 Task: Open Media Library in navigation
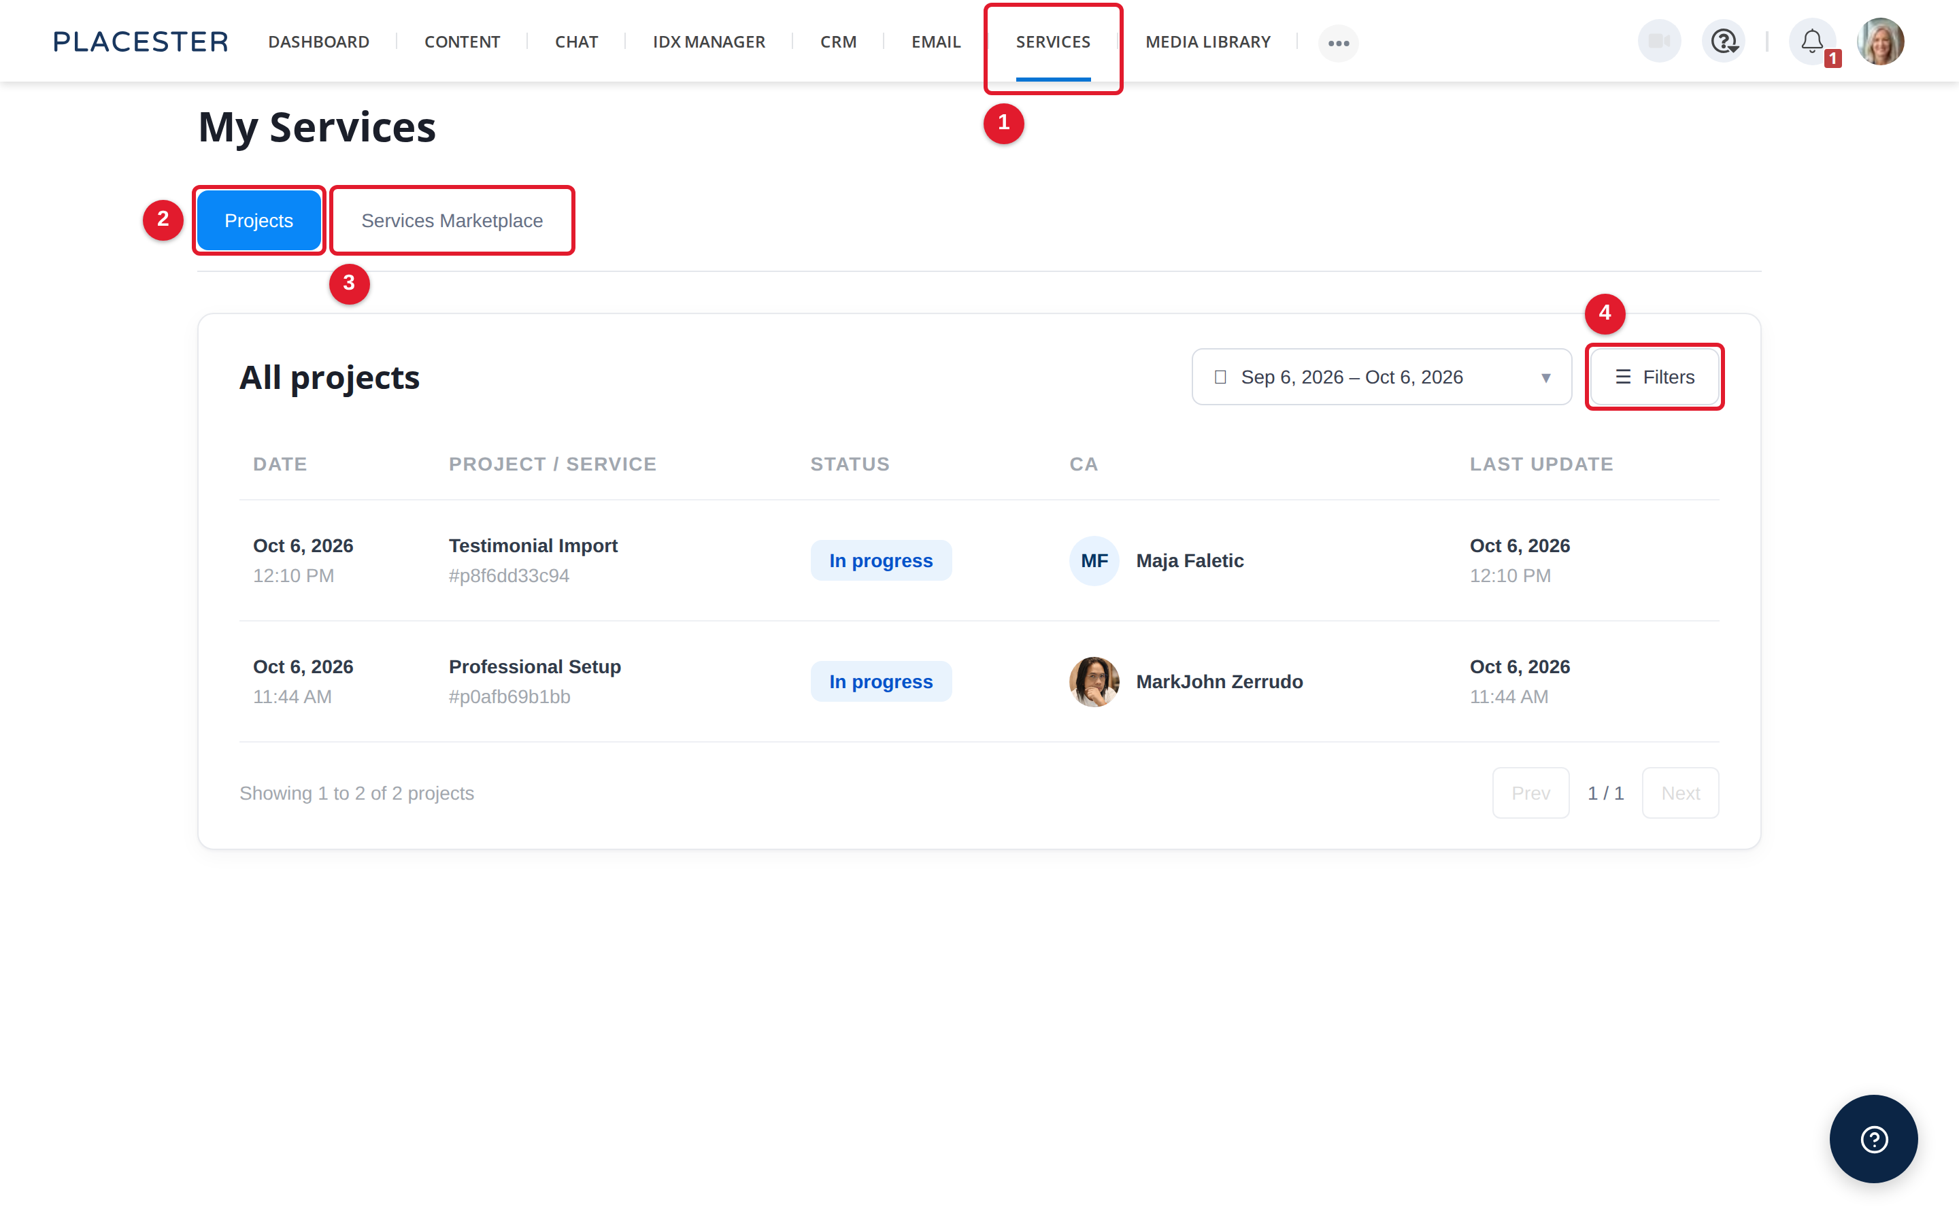[1208, 42]
